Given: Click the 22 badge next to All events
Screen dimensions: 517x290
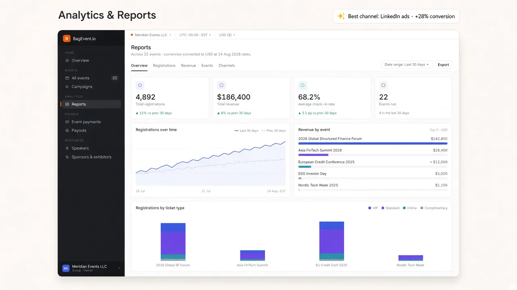Looking at the screenshot, I should point(115,78).
